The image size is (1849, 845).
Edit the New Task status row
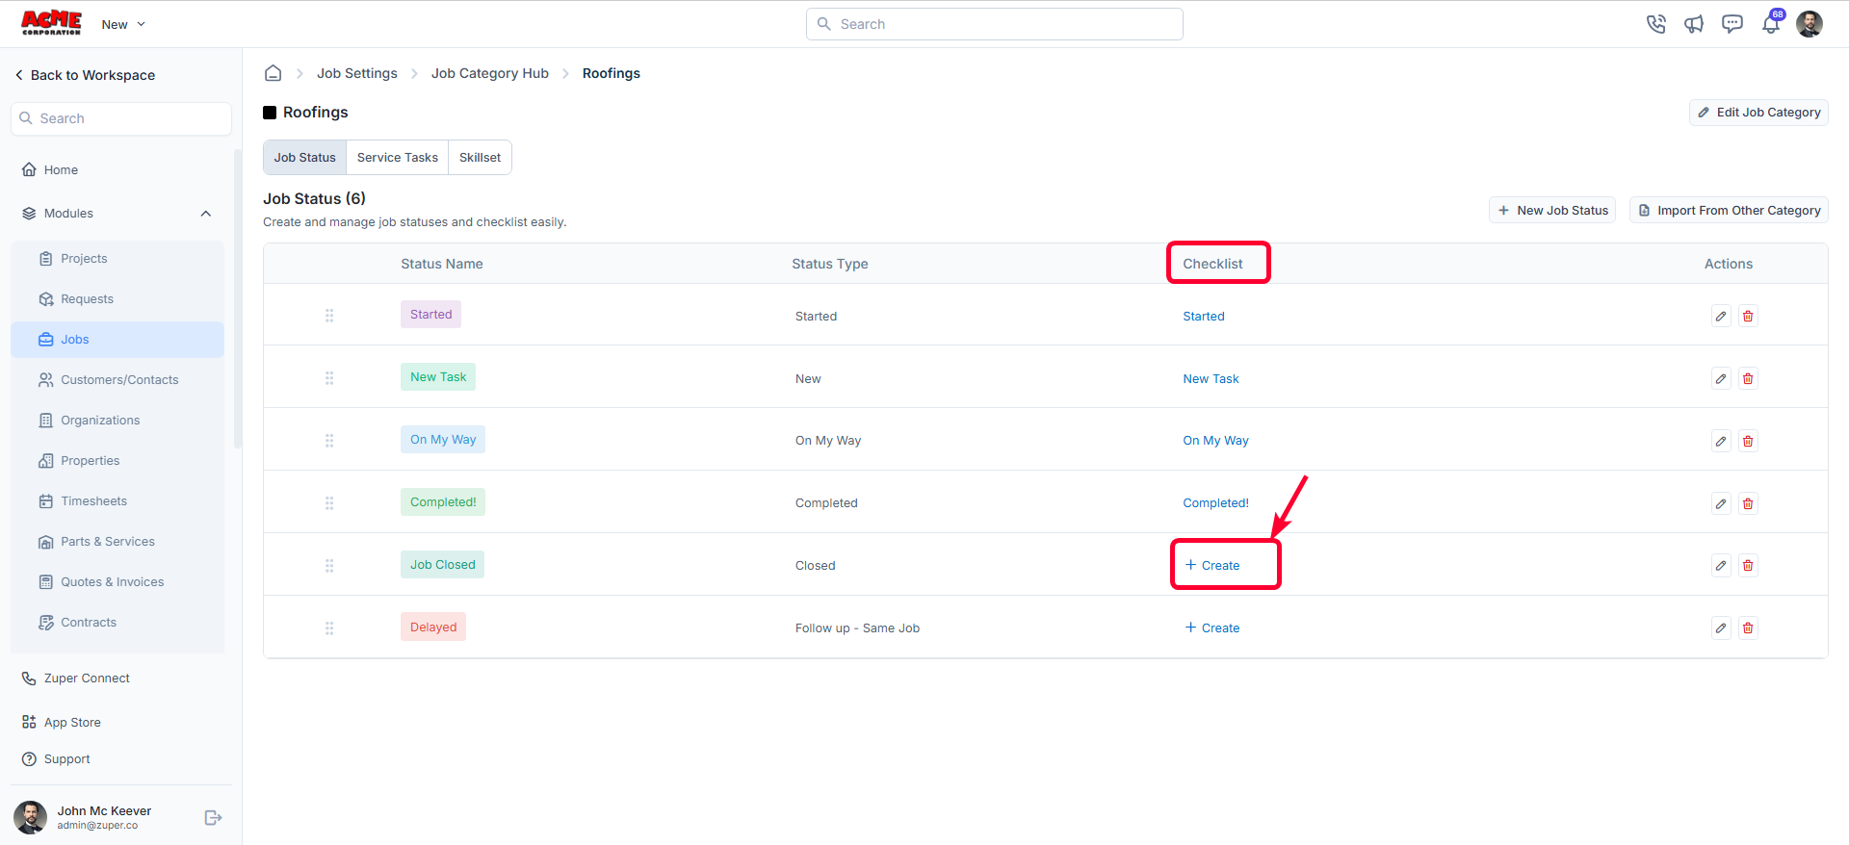(1721, 378)
